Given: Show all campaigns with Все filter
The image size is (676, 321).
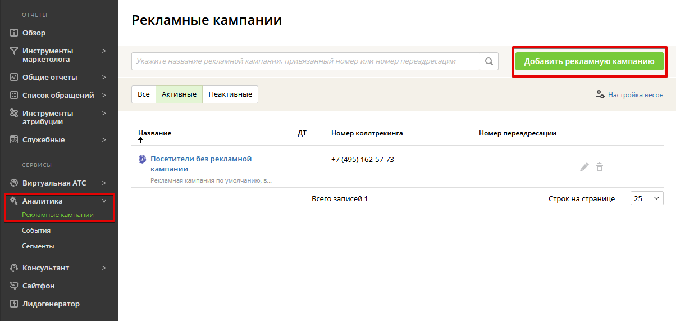Looking at the screenshot, I should 144,94.
